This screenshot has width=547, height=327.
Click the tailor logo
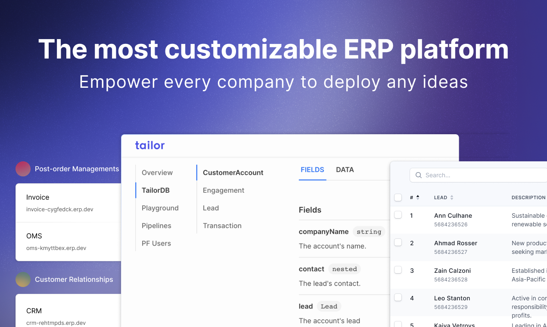coord(150,145)
